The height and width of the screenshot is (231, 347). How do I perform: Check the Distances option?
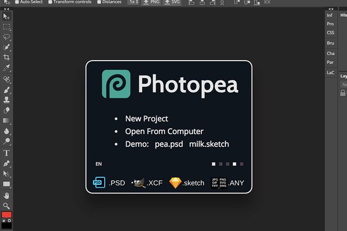click(99, 2)
